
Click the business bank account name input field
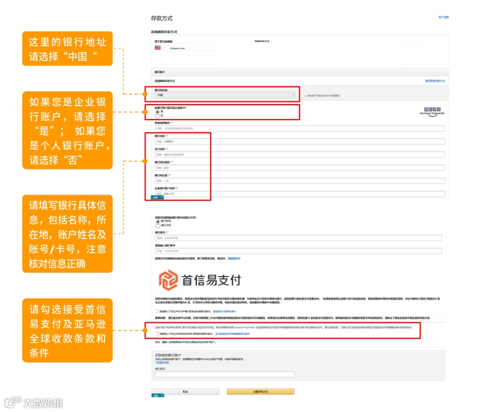coord(300,194)
